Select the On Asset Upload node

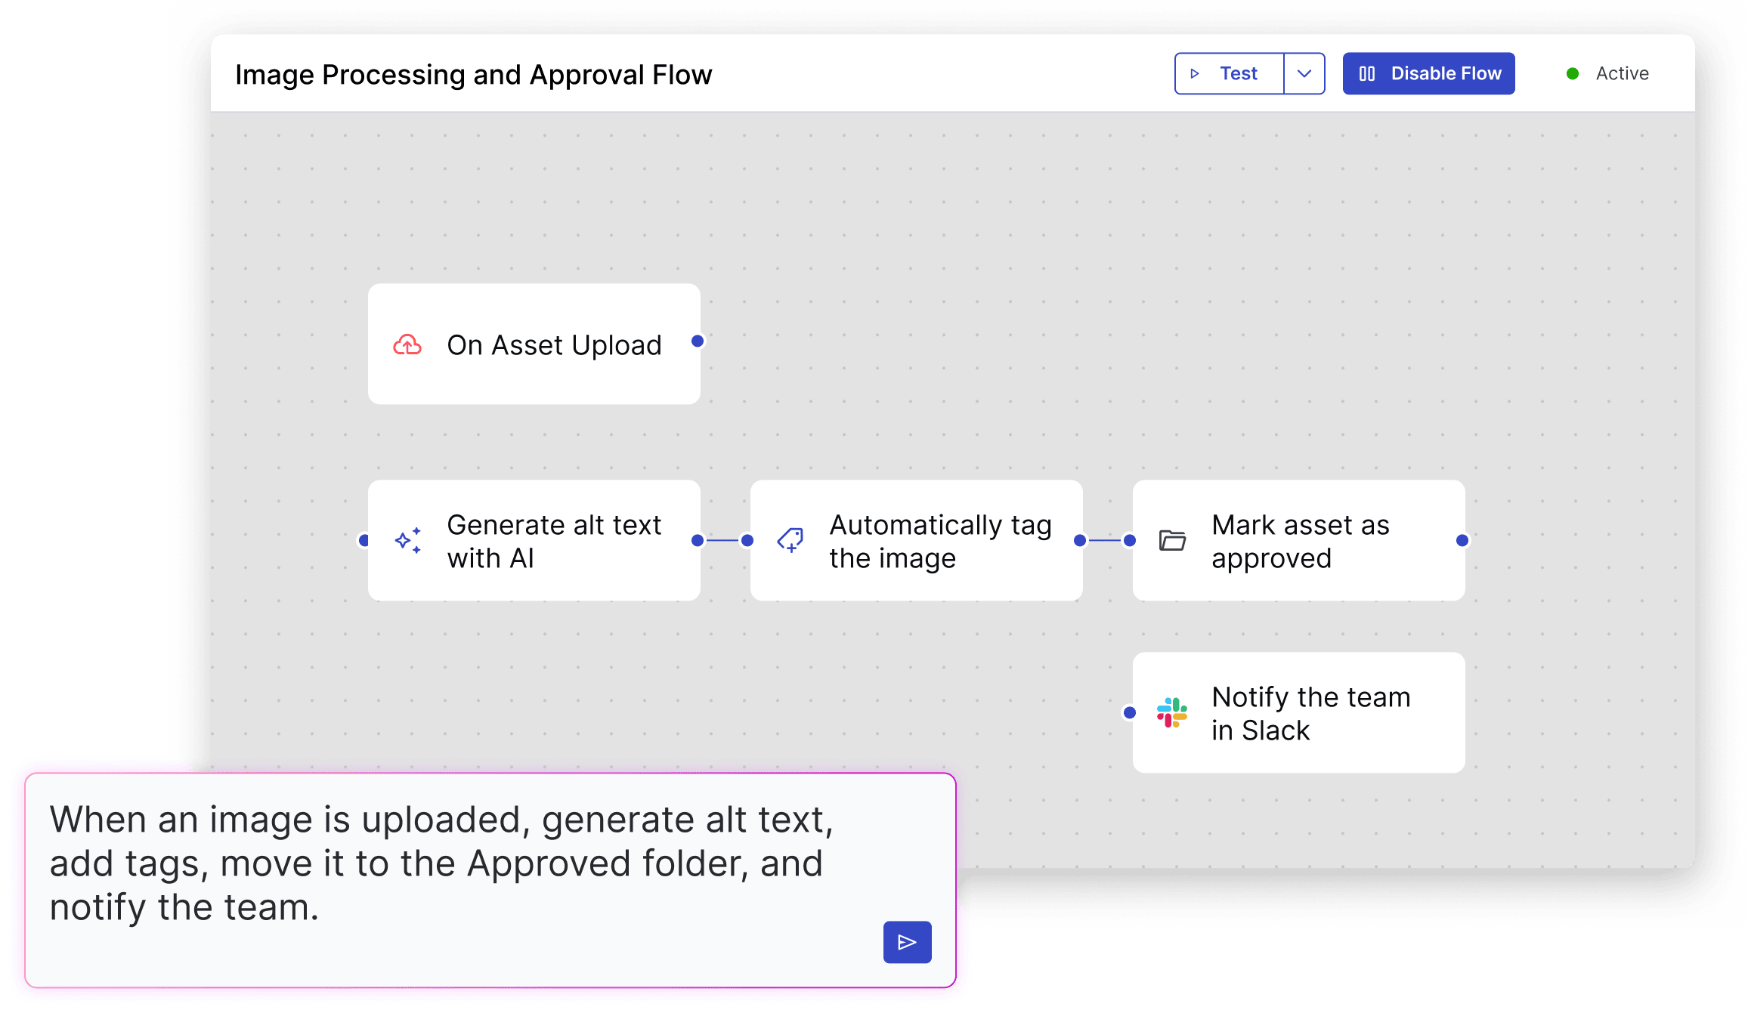click(534, 344)
